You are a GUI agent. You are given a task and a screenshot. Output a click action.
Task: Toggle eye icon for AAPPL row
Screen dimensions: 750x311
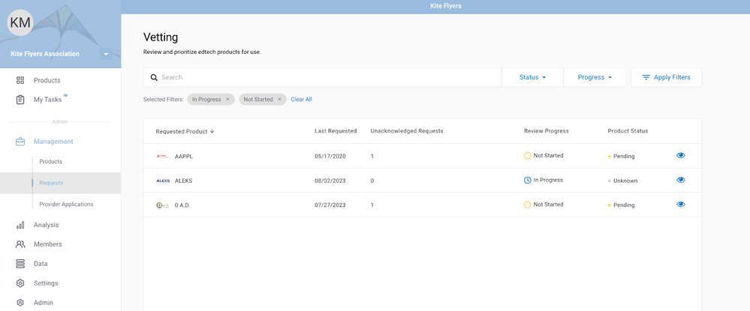pyautogui.click(x=680, y=156)
